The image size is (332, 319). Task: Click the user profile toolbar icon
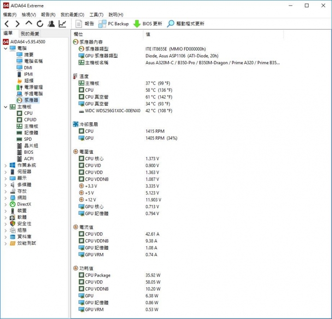tap(51, 24)
